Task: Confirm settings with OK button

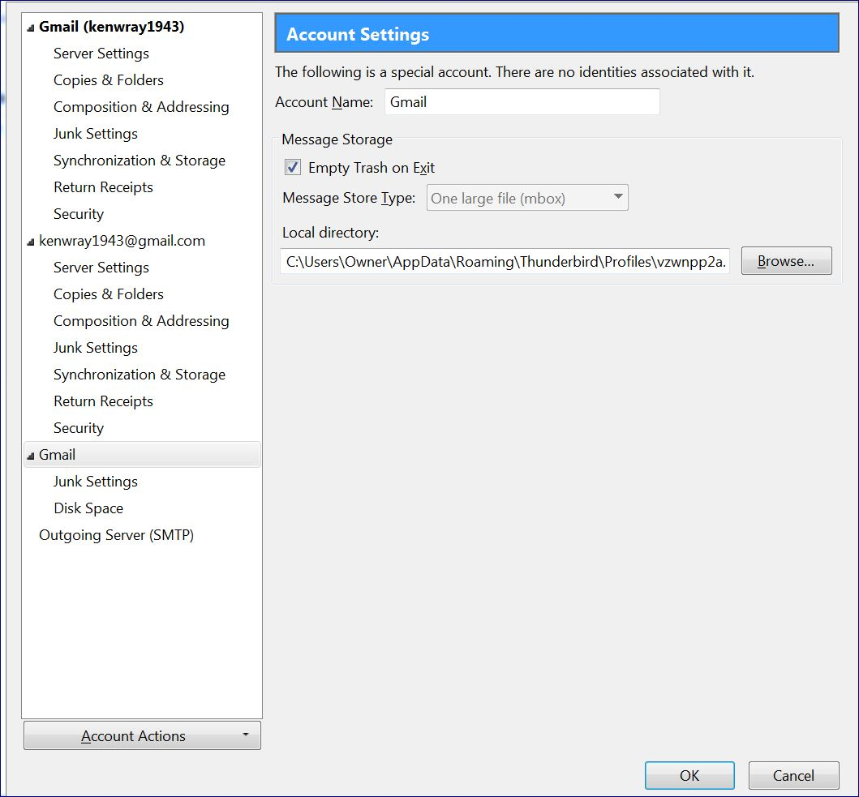Action: (689, 775)
